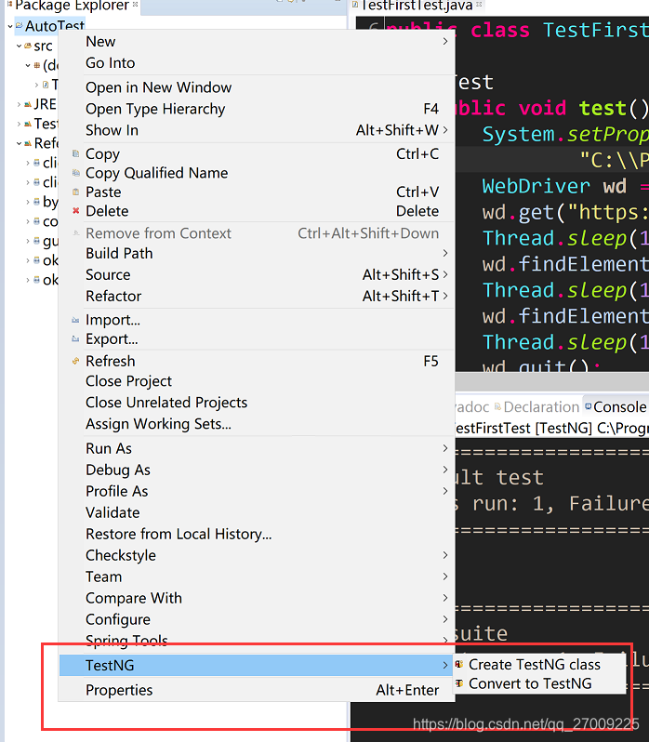Click the Console tab icon

tap(588, 406)
